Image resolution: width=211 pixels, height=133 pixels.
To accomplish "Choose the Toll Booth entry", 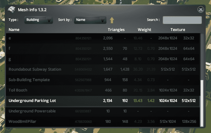I will point(18,90).
